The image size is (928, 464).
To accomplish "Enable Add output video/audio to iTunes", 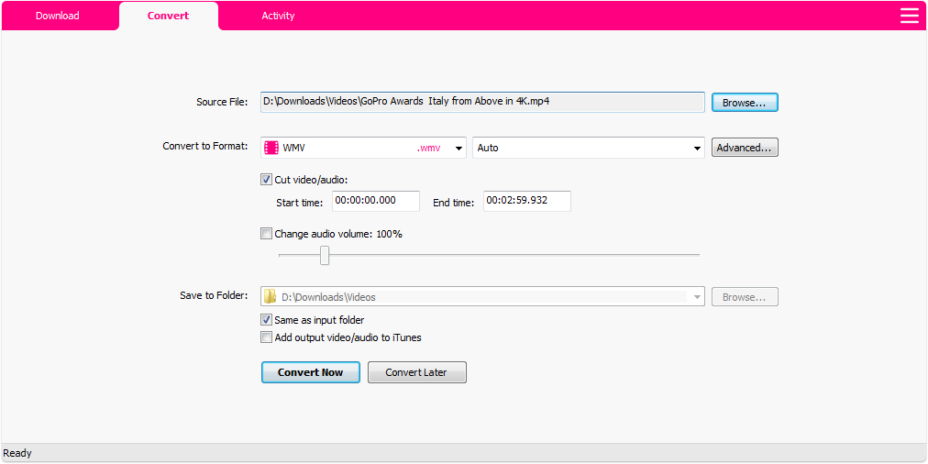I will 267,337.
